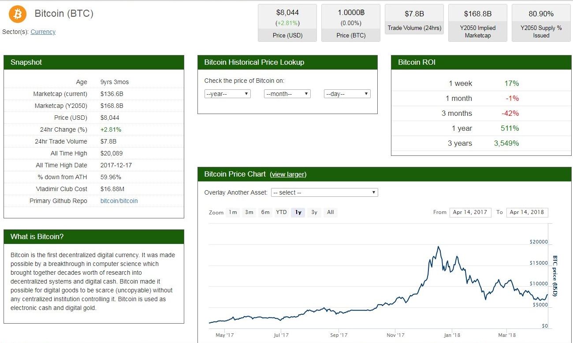Select the 1y zoom option
The image size is (573, 343).
[x=298, y=212]
